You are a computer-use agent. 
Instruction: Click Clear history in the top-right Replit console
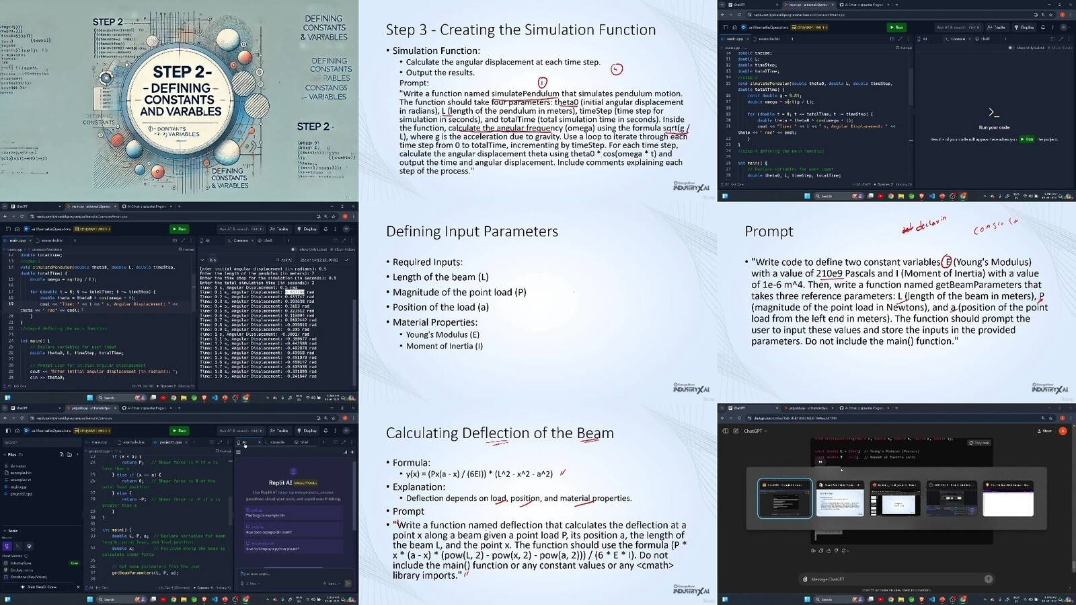coord(1060,48)
